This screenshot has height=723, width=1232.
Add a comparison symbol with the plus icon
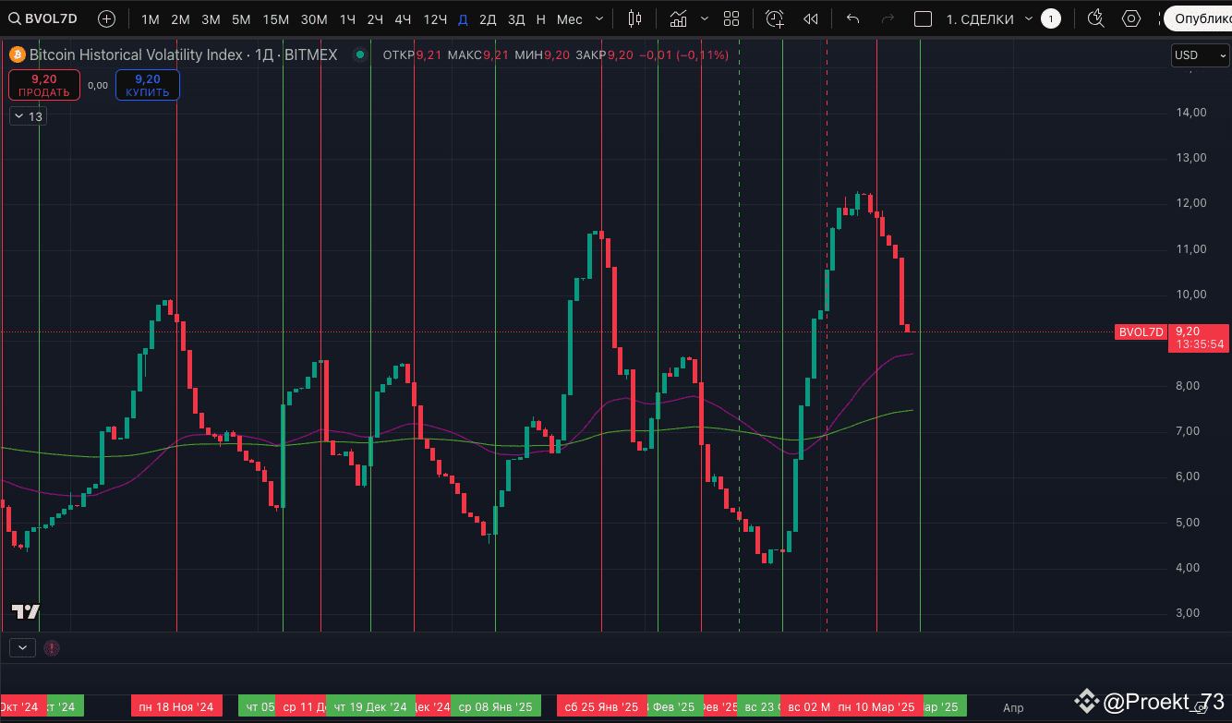[105, 18]
